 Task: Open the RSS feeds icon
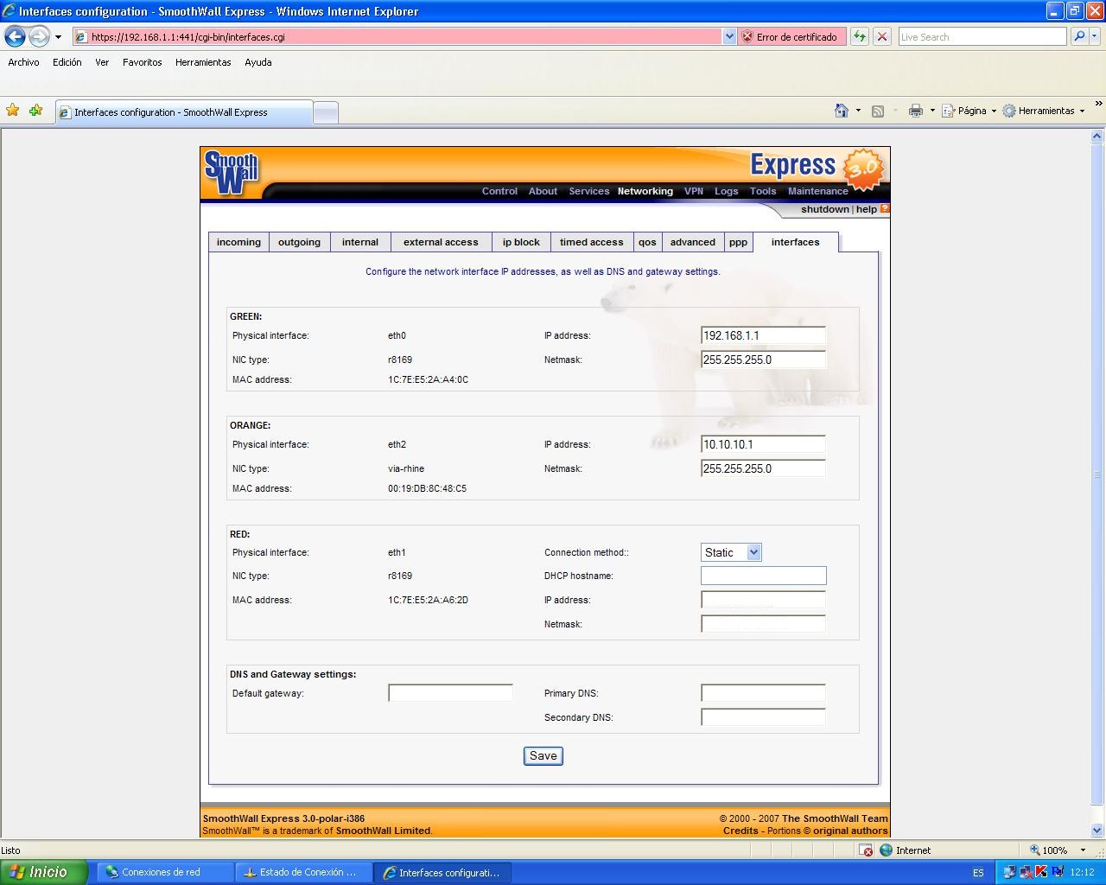tap(878, 111)
